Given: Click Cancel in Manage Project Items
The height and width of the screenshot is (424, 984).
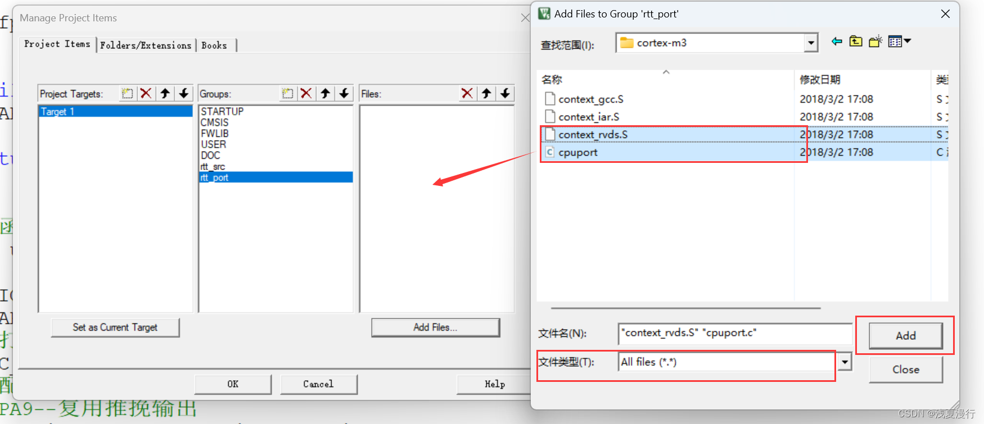Looking at the screenshot, I should click(318, 384).
